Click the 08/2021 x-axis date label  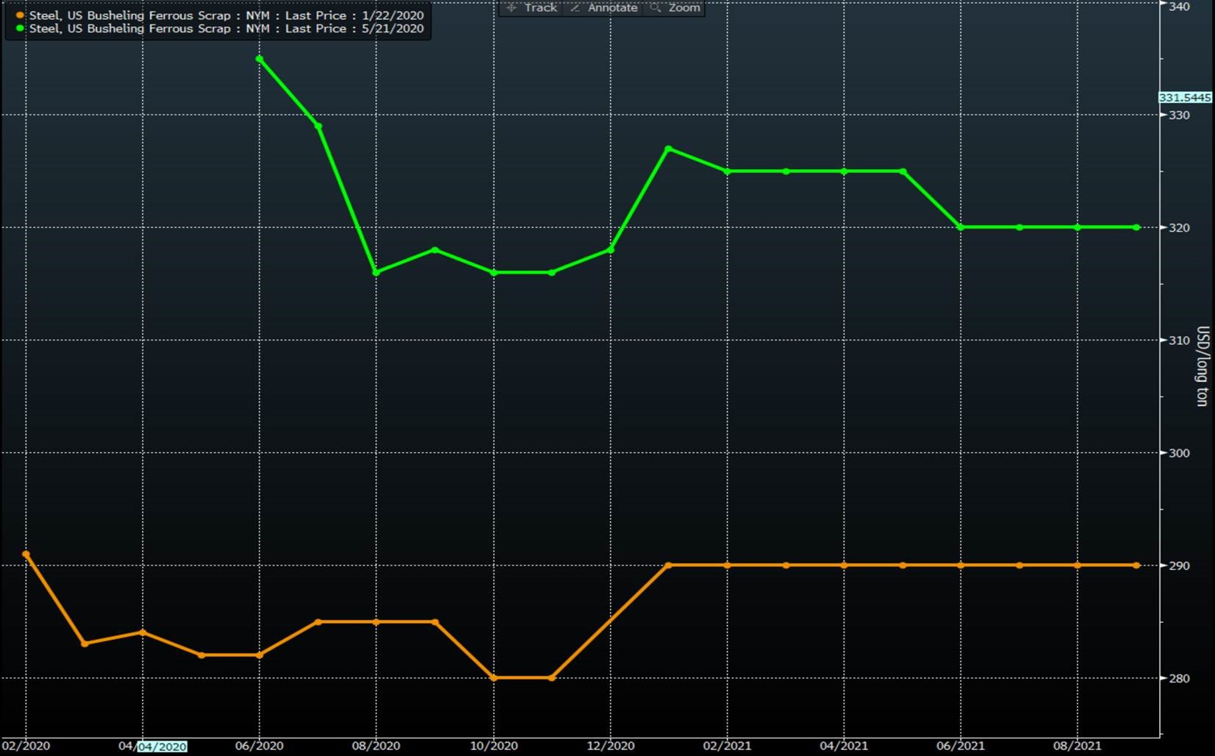point(1077,746)
